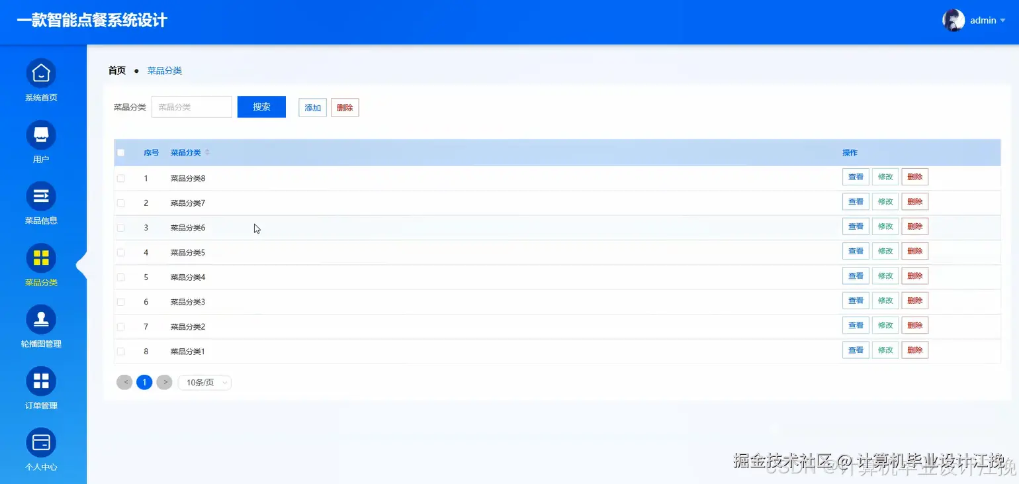
Task: View 菜品分类5 with 查看 button
Action: click(x=856, y=251)
